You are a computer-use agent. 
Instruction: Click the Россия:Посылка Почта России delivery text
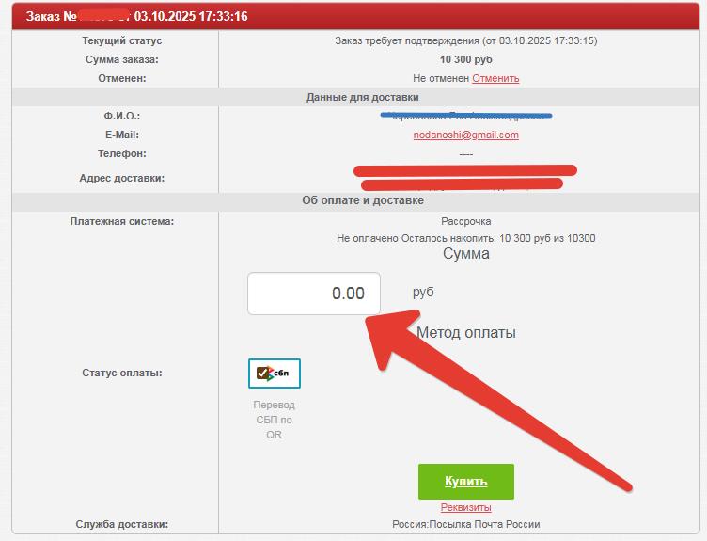point(465,524)
